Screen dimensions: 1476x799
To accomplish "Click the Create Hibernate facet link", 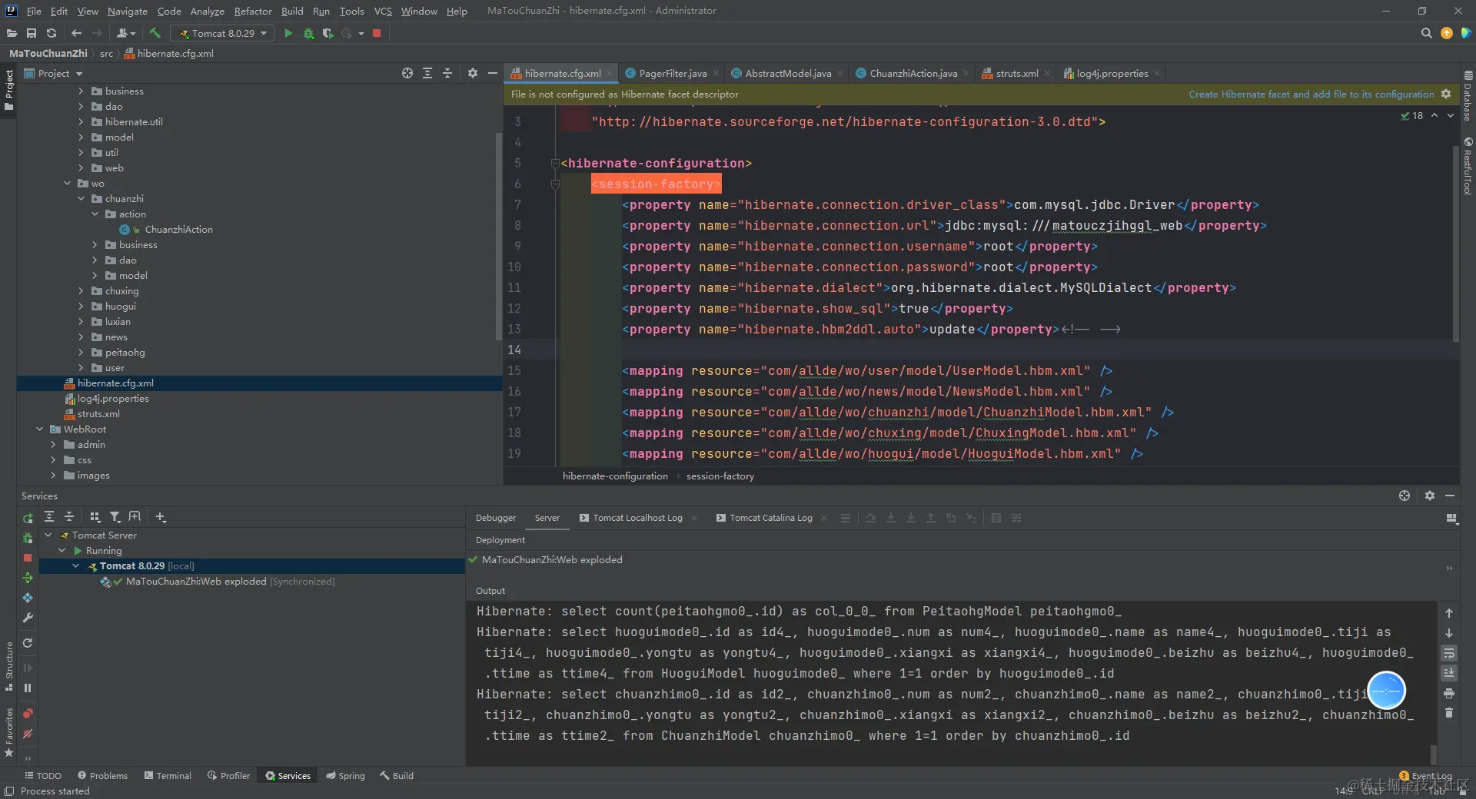I will click(x=1311, y=94).
